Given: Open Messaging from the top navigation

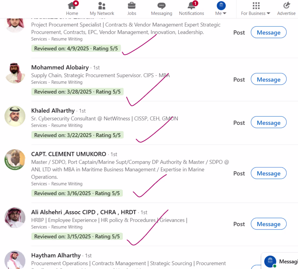Looking at the screenshot, I should [x=161, y=6].
